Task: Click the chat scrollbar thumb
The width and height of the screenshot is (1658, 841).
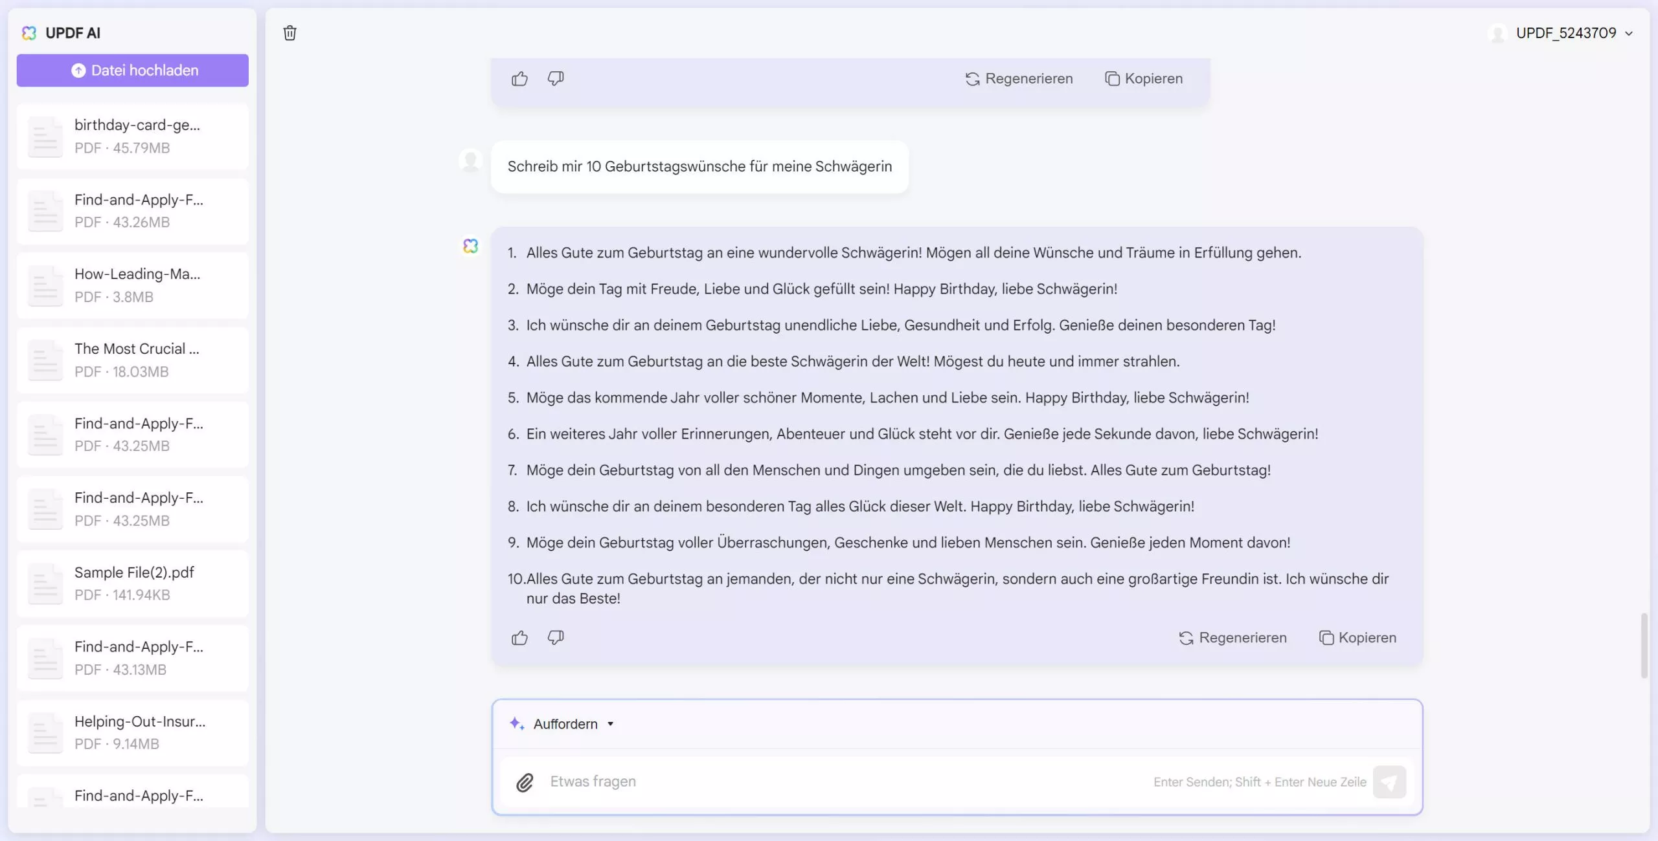Action: click(1644, 645)
